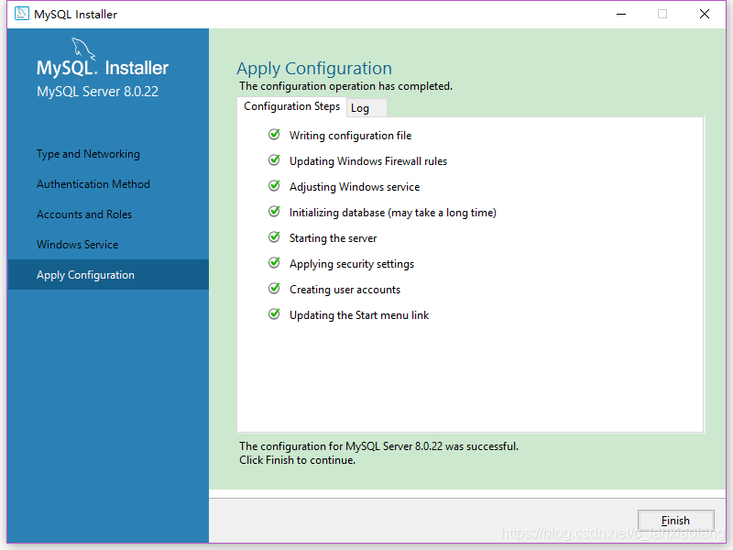Click the green check beside Initializing database

tap(274, 212)
